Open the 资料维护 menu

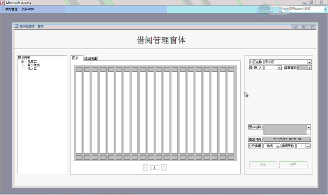click(28, 9)
